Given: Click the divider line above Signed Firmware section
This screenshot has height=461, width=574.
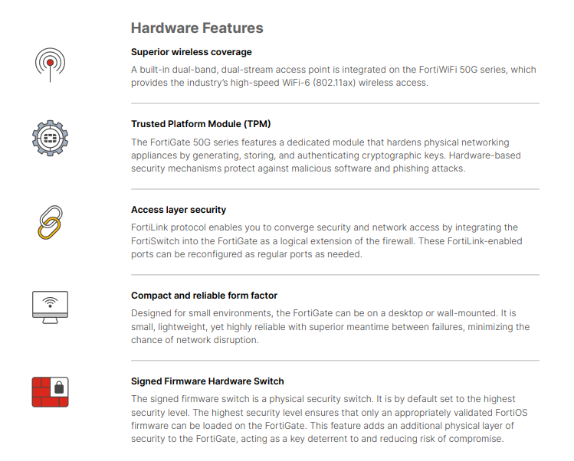Looking at the screenshot, I should (x=335, y=361).
